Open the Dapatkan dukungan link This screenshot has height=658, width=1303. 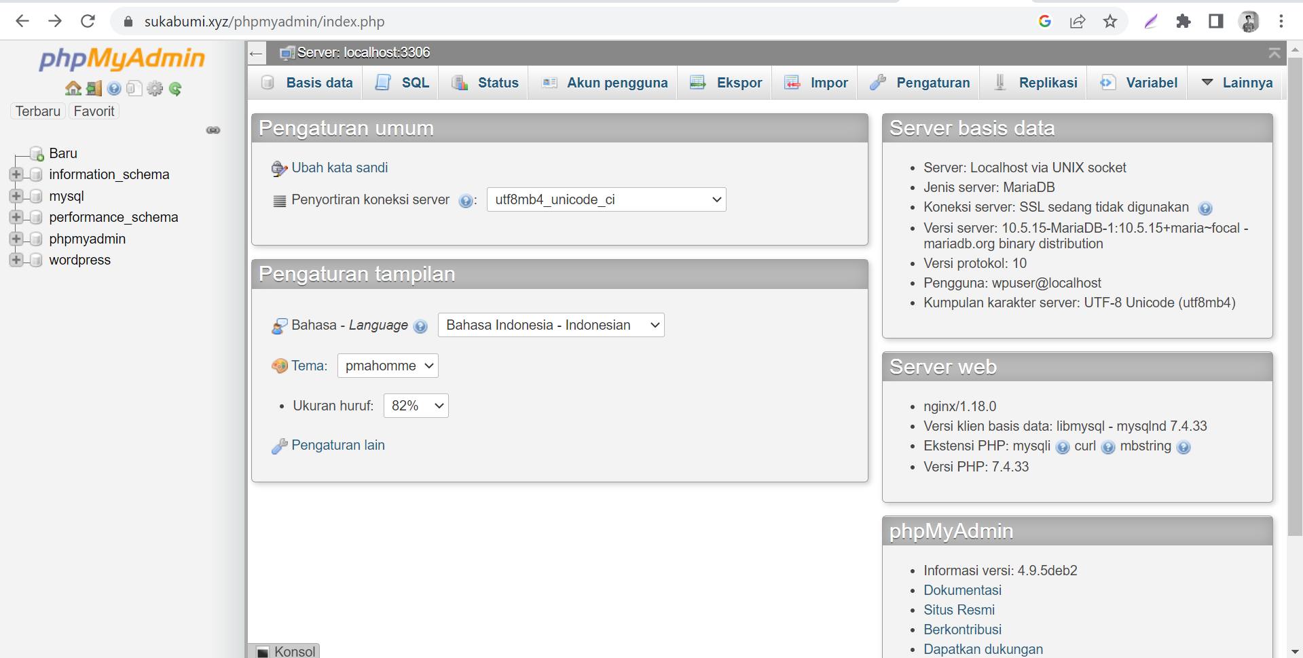point(983,649)
